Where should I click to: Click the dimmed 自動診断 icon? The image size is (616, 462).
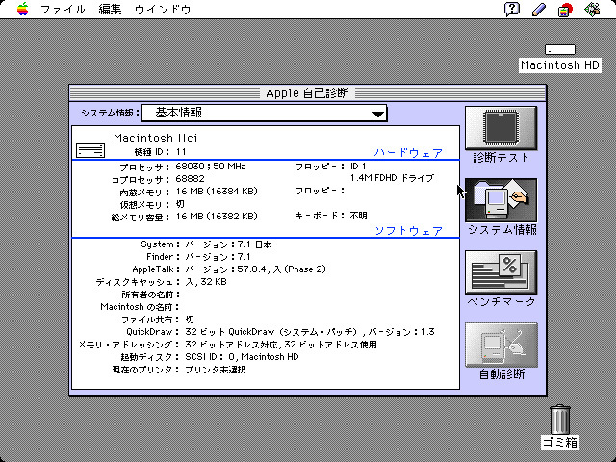500,345
